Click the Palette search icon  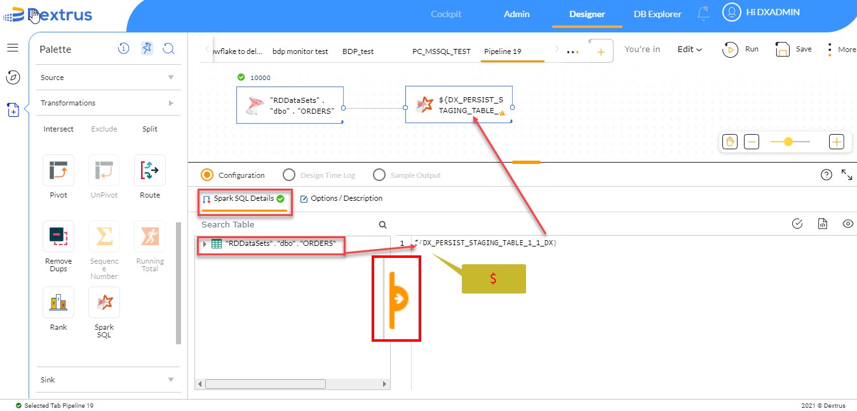pyautogui.click(x=168, y=48)
